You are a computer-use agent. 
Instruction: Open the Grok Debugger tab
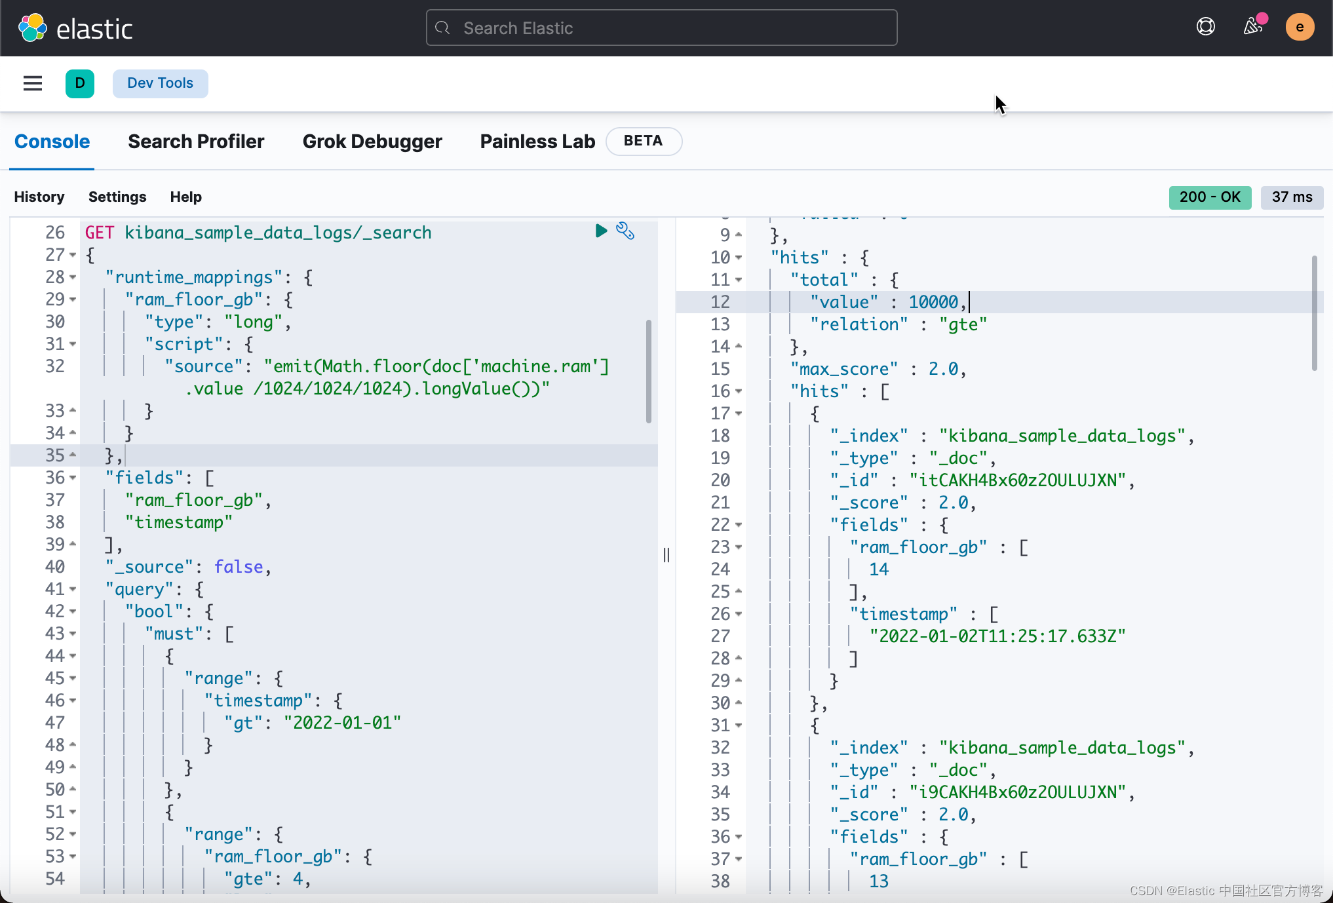coord(372,141)
